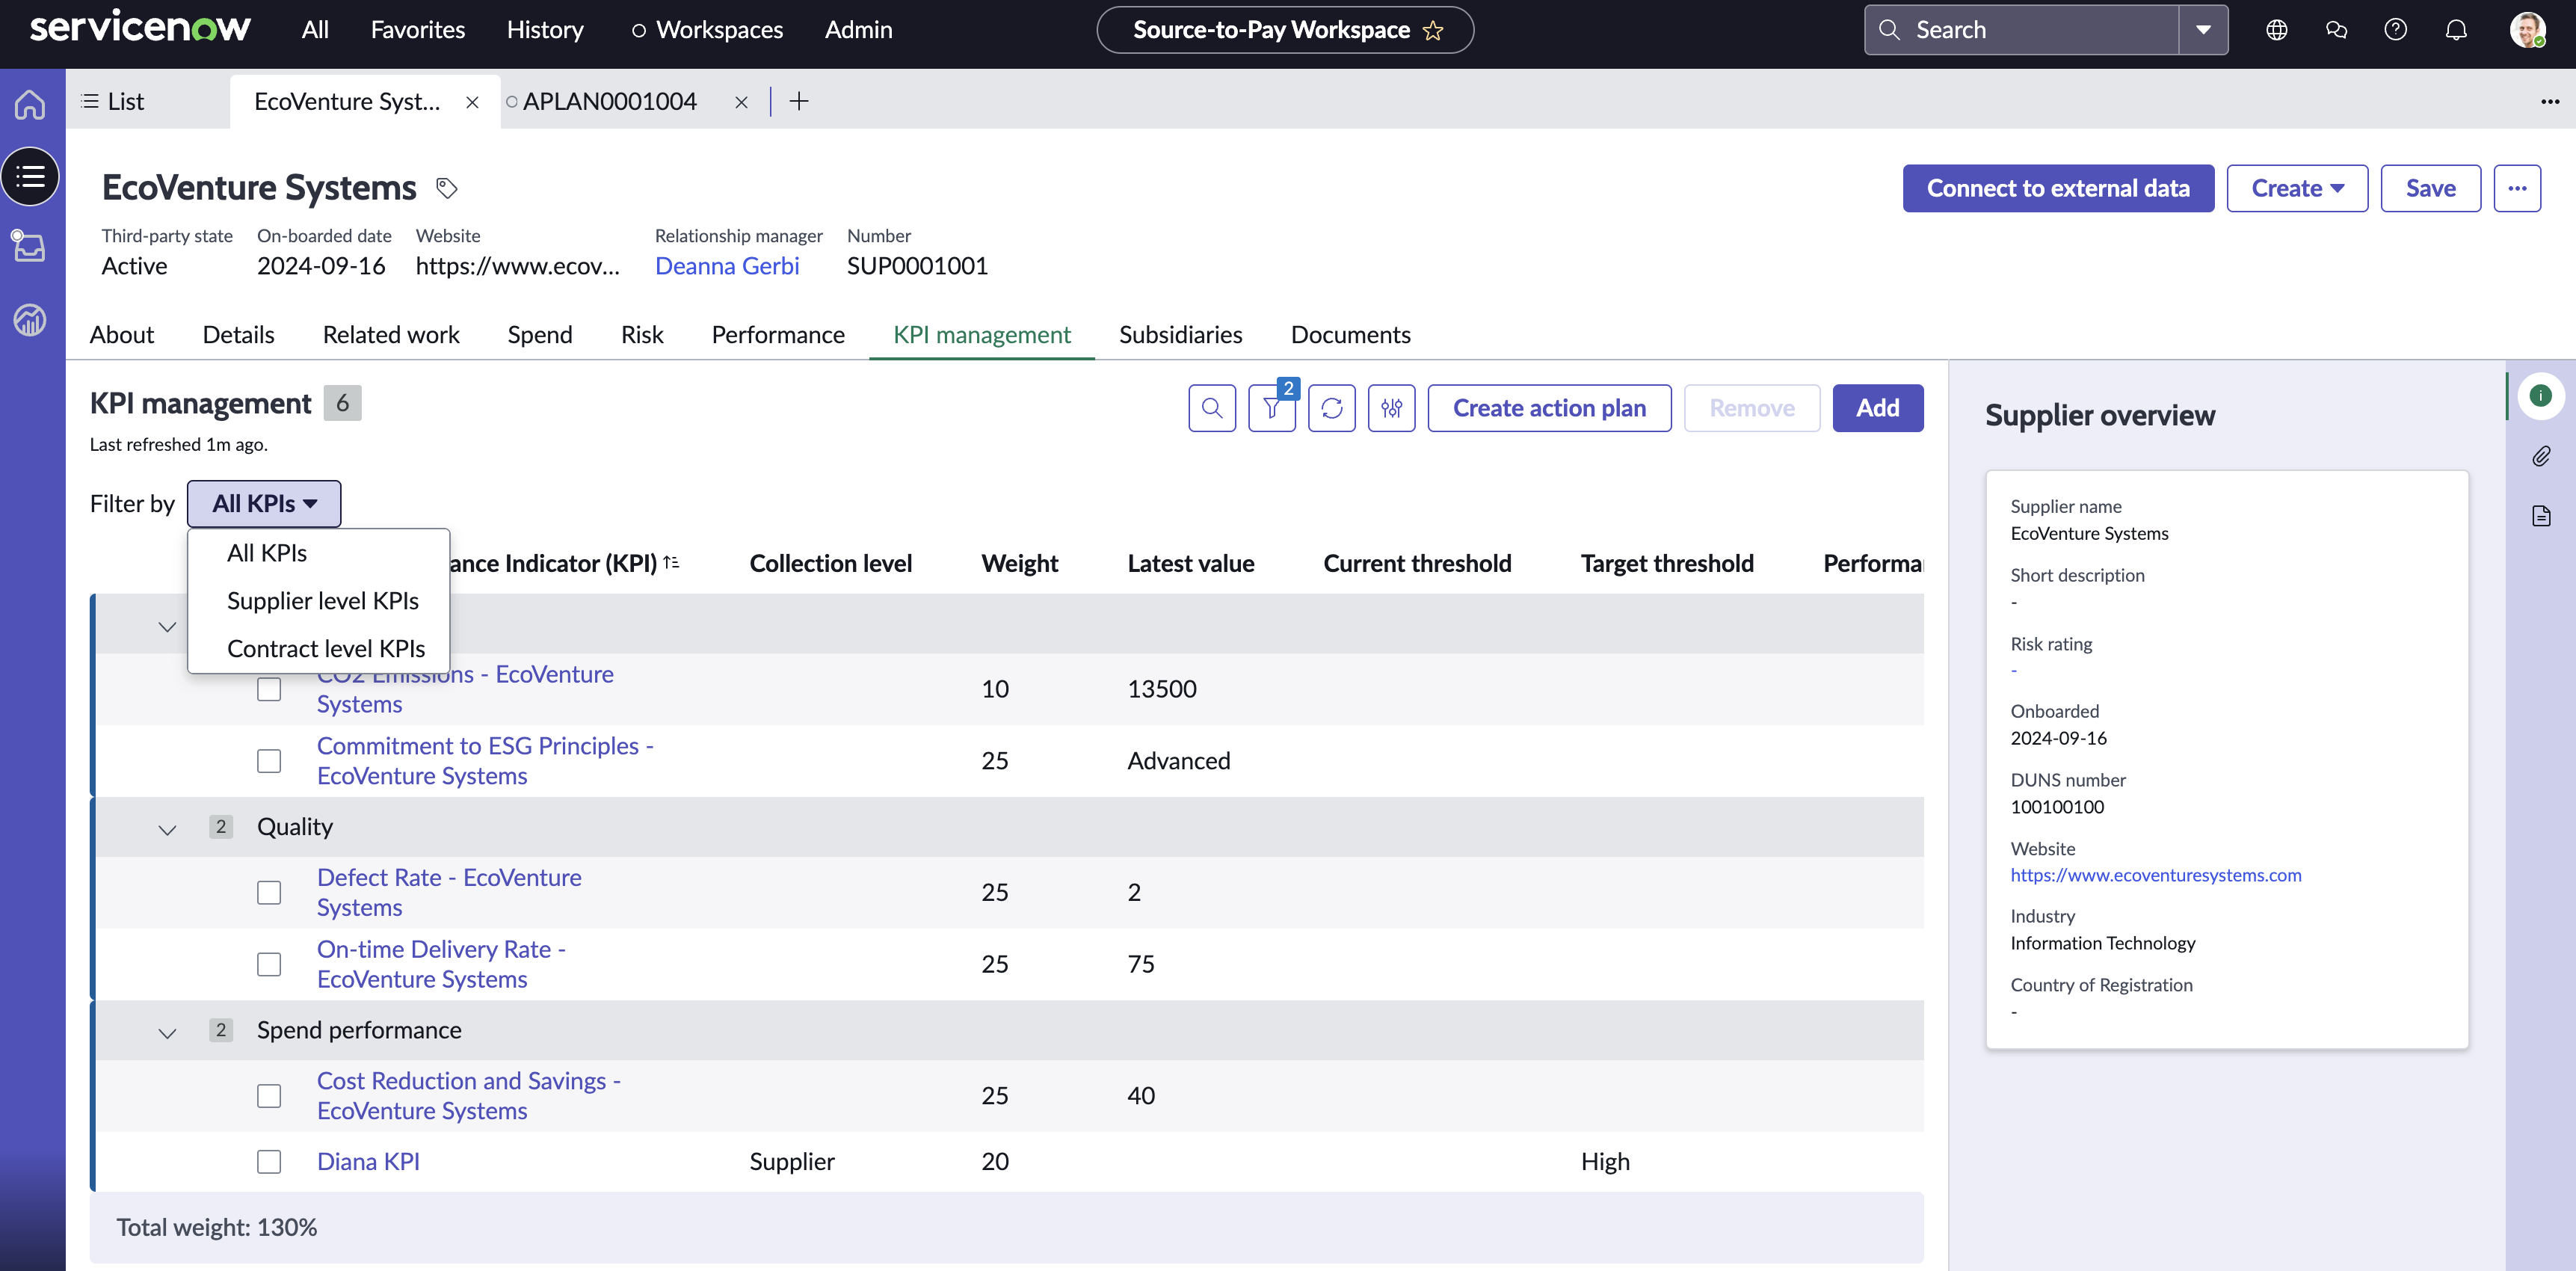Open the help question mark icon

click(x=2396, y=30)
